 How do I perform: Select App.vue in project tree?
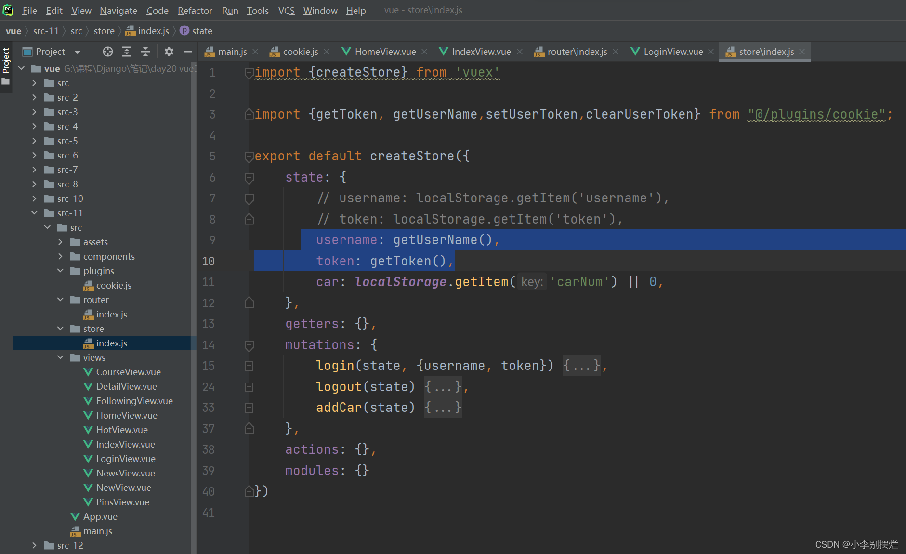tap(94, 516)
